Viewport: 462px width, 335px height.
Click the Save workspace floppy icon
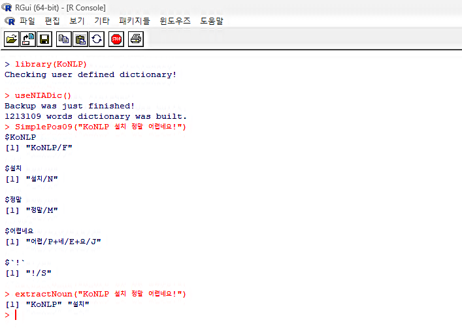[44, 39]
